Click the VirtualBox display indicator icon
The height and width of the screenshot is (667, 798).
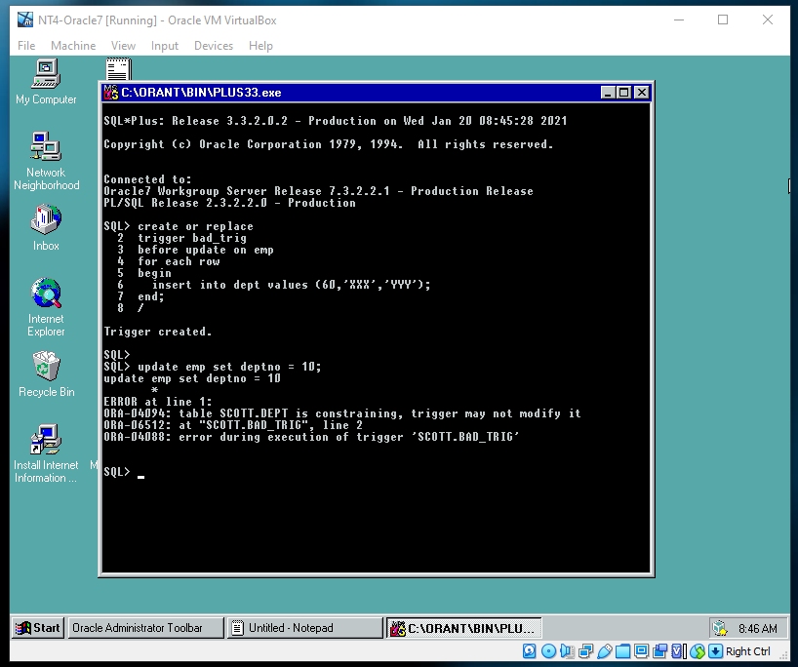[642, 651]
